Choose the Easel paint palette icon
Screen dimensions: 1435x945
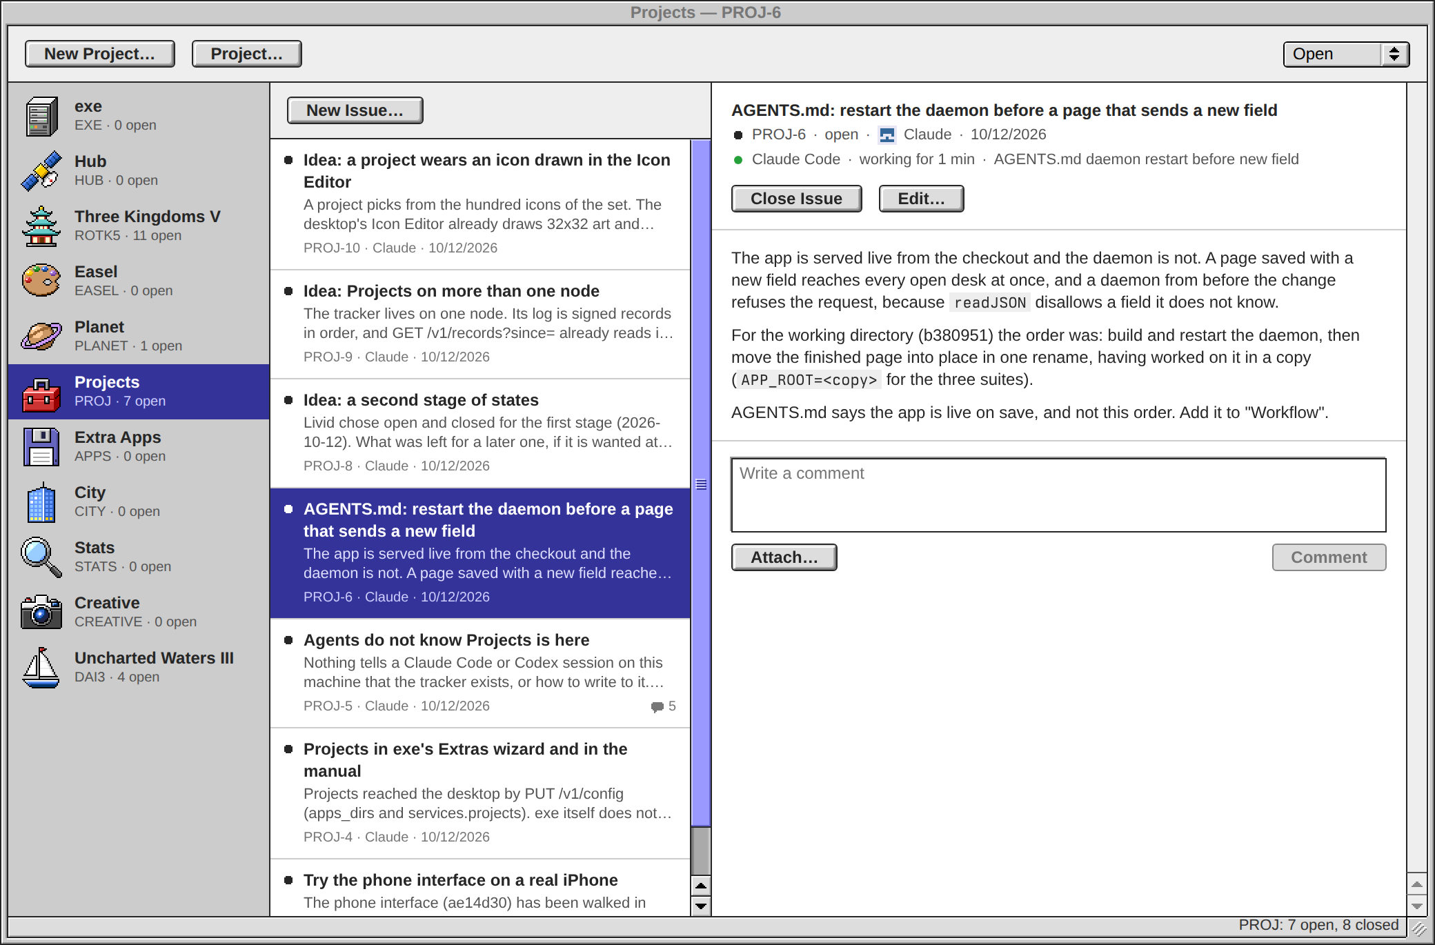point(41,281)
